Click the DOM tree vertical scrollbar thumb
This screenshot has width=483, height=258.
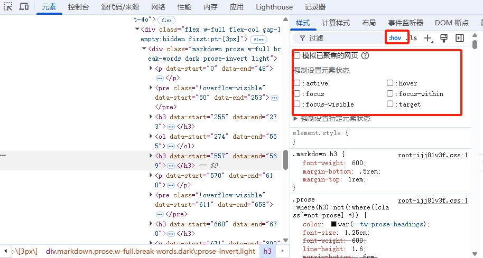pyautogui.click(x=285, y=159)
